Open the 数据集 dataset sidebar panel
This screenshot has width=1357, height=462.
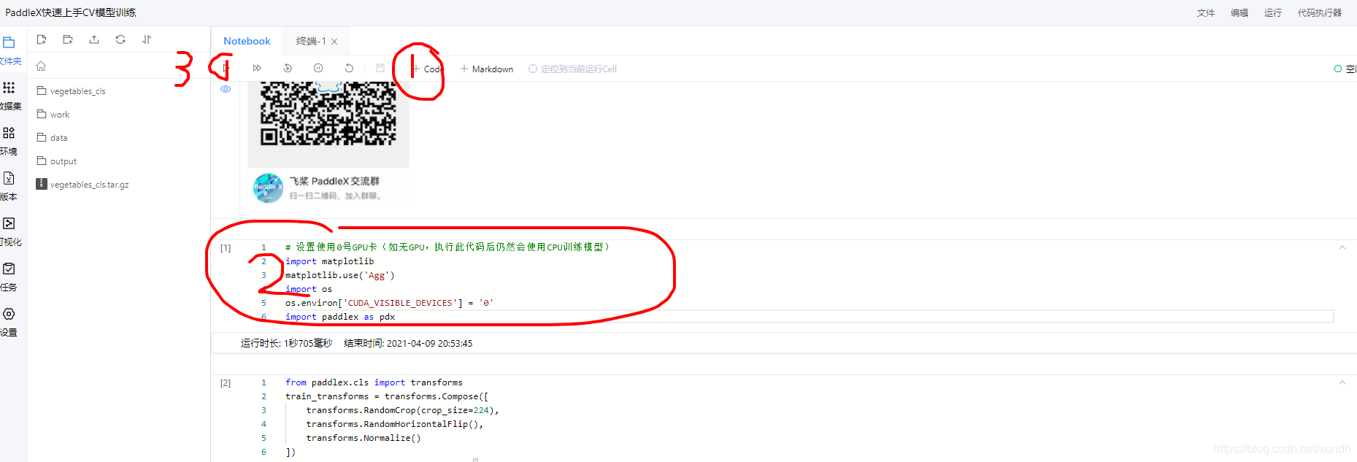click(x=9, y=96)
